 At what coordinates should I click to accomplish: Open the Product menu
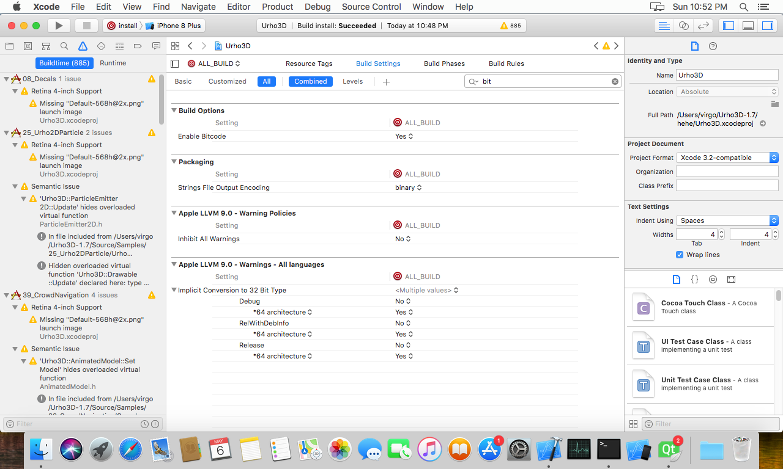[x=278, y=7]
